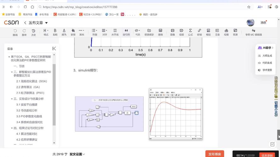
Task: Open the text color (颜色) tool
Action: tap(64, 32)
